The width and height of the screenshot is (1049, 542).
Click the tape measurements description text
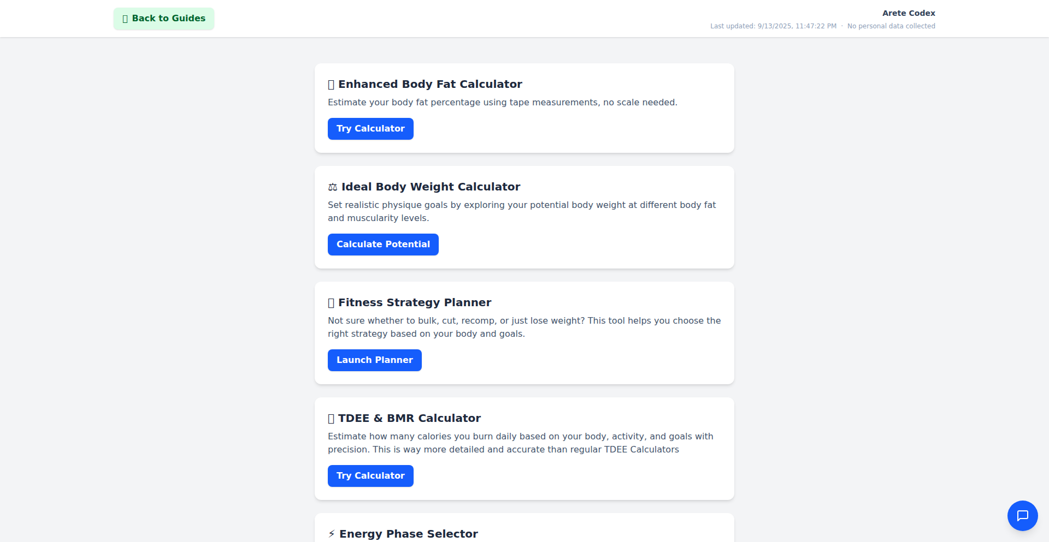pos(502,103)
